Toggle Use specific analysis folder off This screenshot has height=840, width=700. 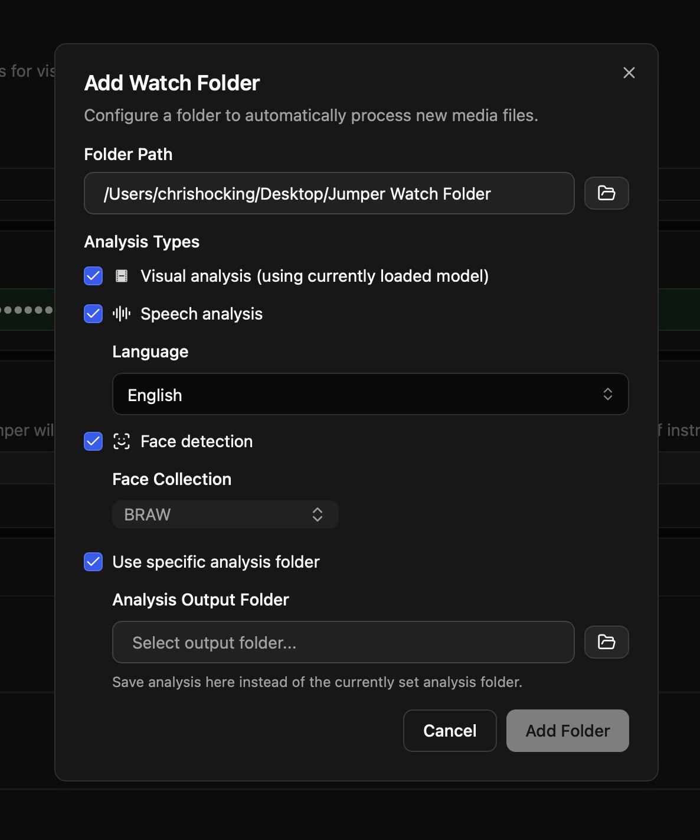(93, 562)
